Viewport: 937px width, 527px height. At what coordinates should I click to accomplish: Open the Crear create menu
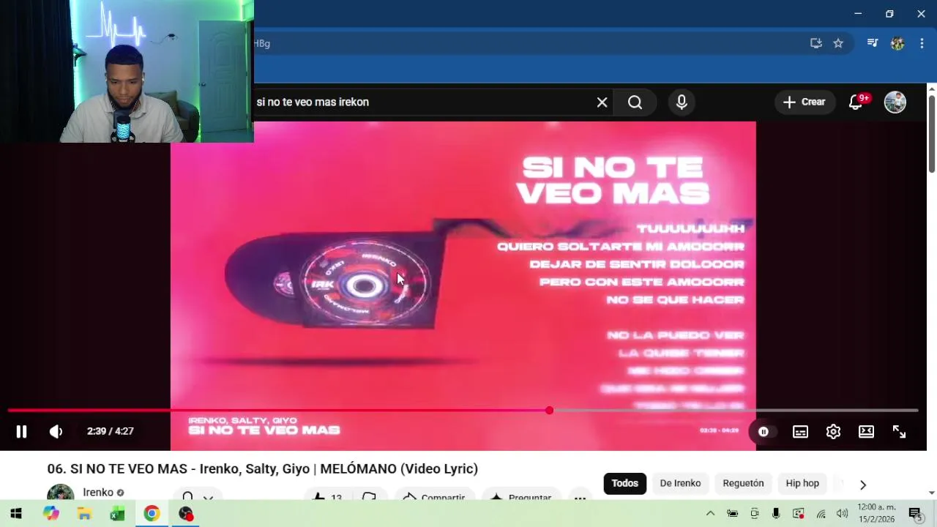coord(804,102)
